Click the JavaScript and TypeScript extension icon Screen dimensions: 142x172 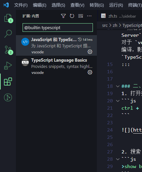(25, 42)
